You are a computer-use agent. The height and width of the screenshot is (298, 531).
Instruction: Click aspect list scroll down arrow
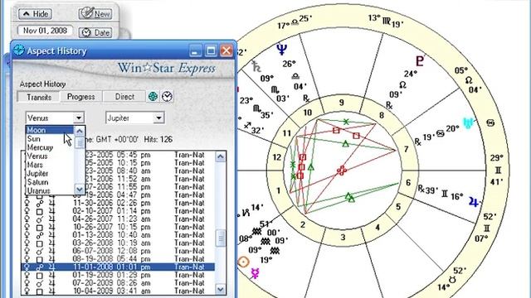(x=221, y=290)
